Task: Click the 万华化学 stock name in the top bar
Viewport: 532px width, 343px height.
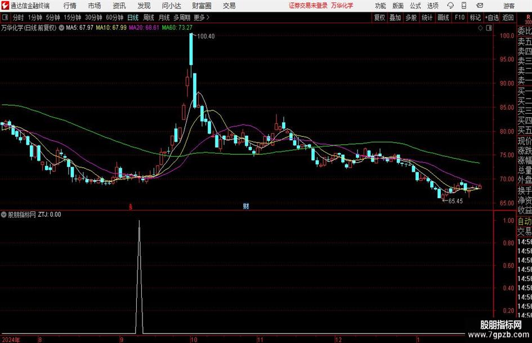Action: [x=342, y=6]
